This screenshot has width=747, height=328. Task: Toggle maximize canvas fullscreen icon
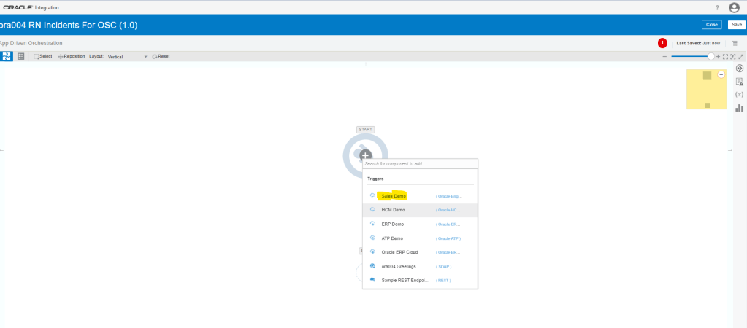click(x=741, y=56)
